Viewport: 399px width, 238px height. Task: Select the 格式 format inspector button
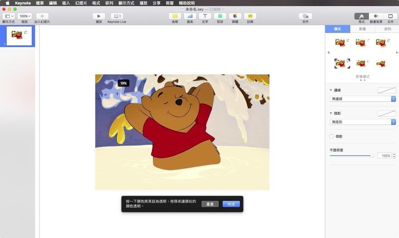(361, 16)
